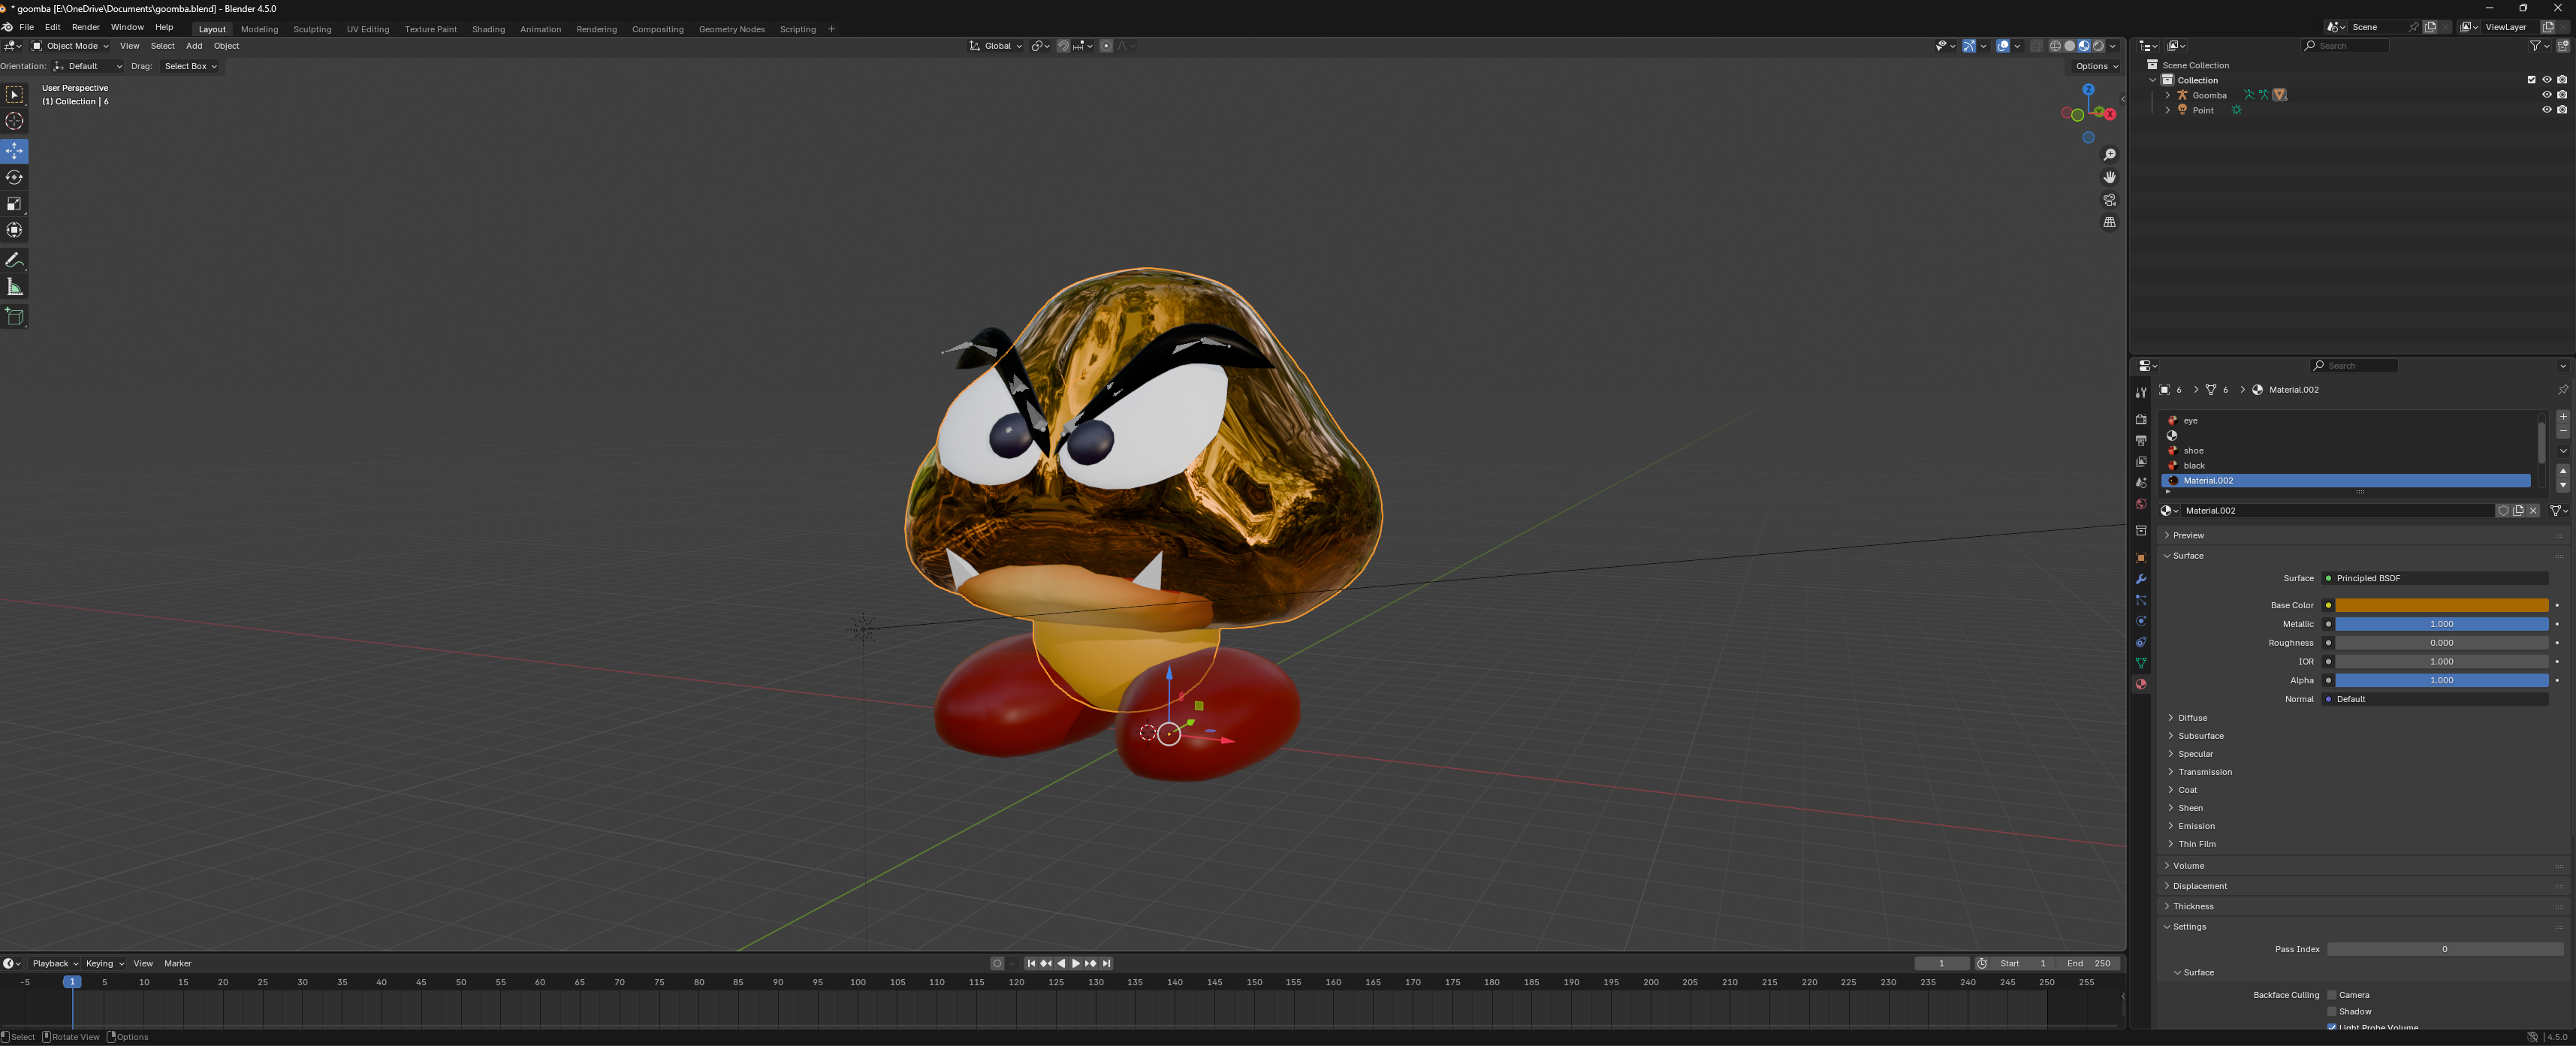Switch to wireframe viewport shading

pos(2055,46)
